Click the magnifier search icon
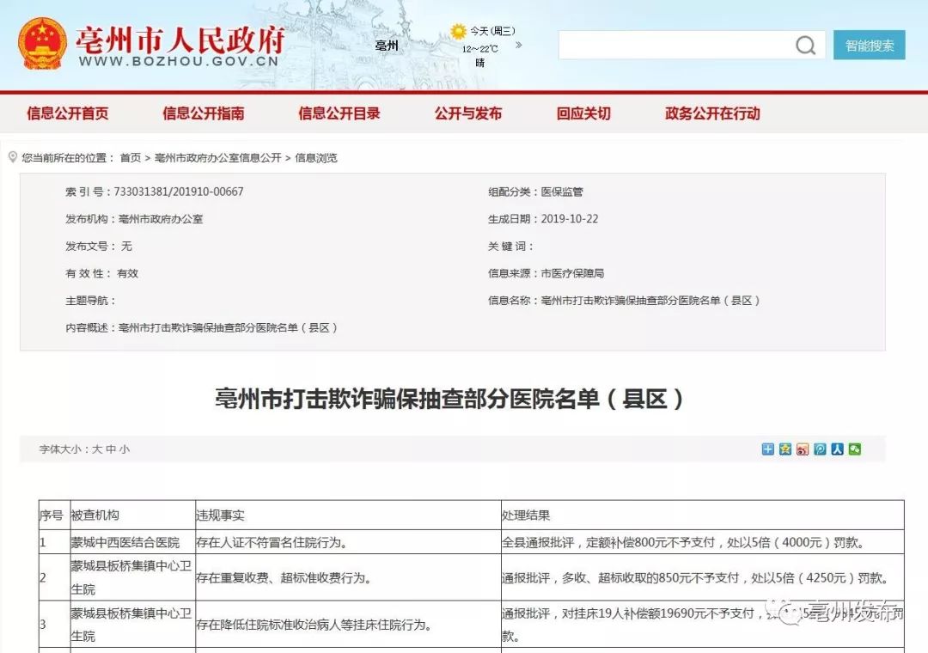Screen dimensions: 928x653 click(x=805, y=45)
